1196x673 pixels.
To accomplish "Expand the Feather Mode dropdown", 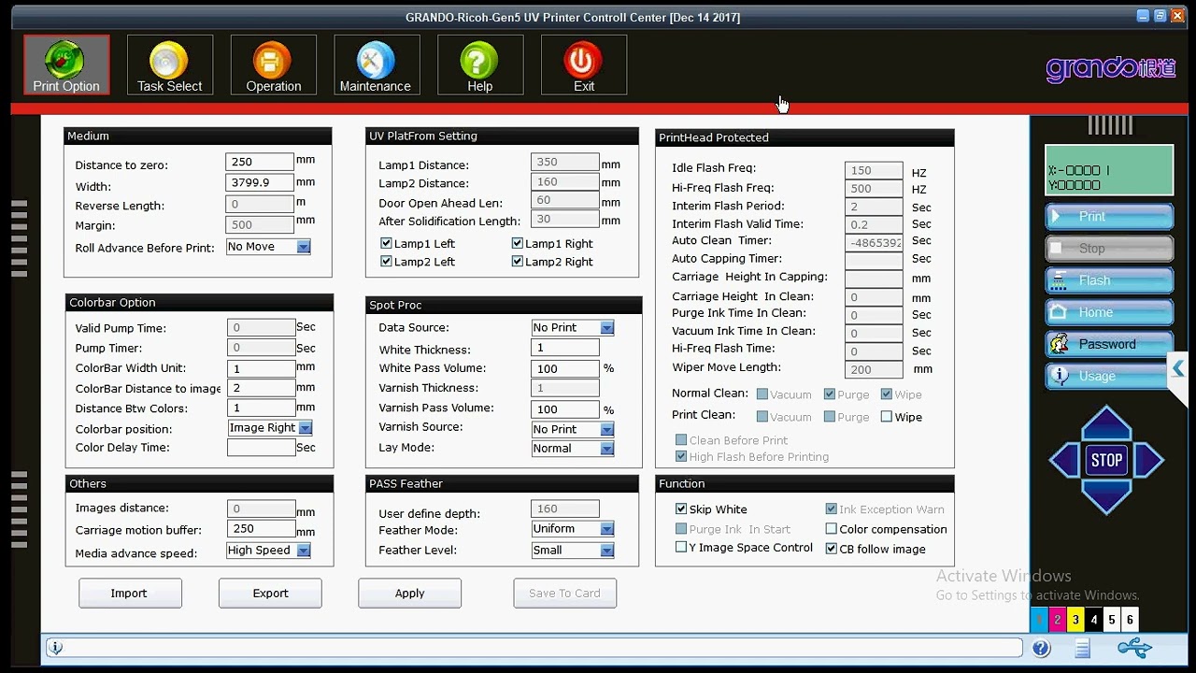I will click(606, 529).
